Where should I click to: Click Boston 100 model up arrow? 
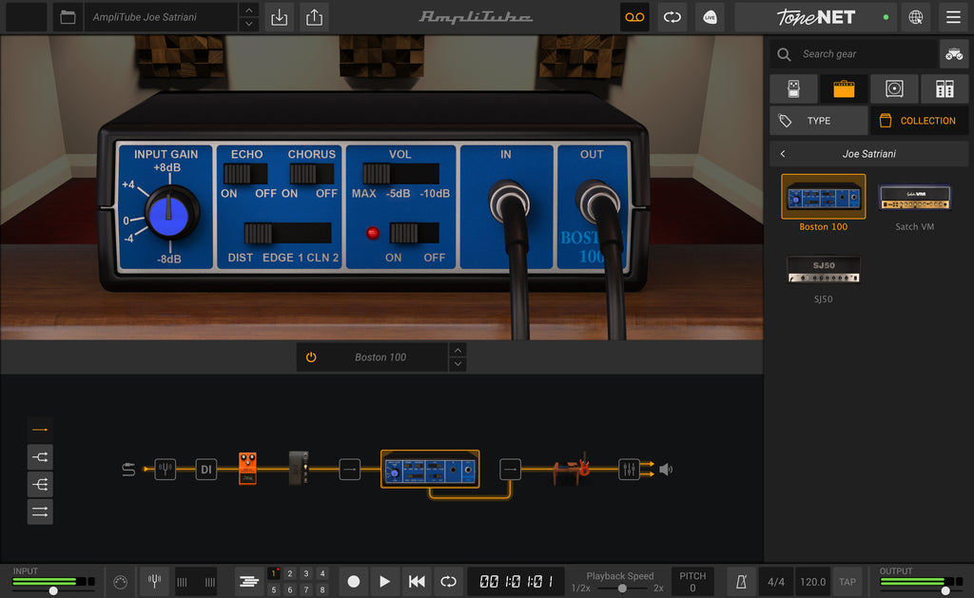pyautogui.click(x=458, y=350)
